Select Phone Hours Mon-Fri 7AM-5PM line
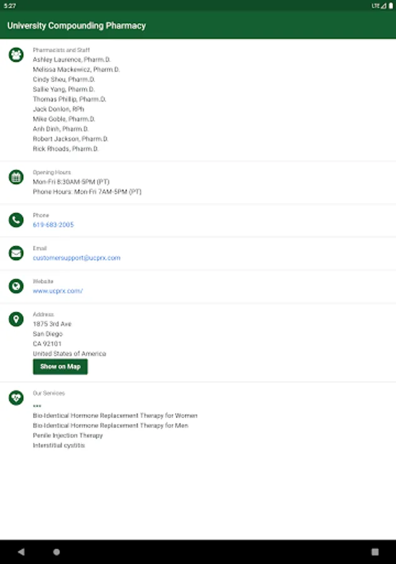The width and height of the screenshot is (396, 564). point(87,192)
